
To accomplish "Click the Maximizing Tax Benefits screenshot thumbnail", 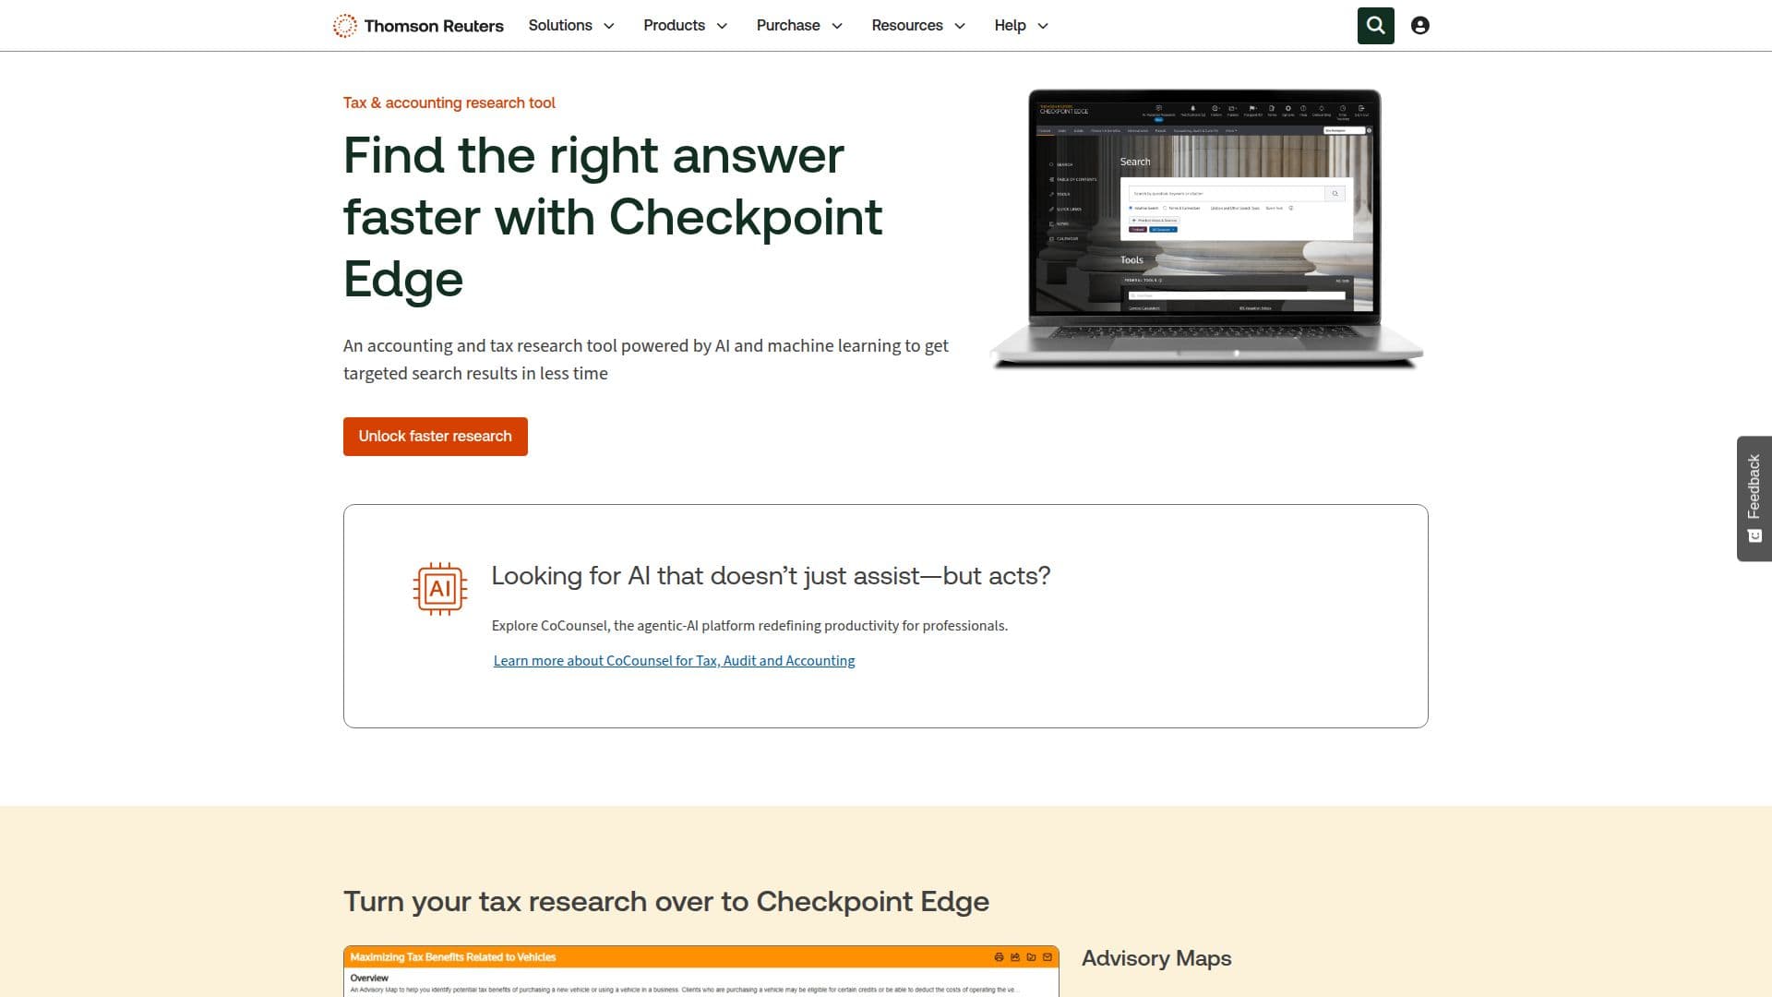I will [x=700, y=971].
